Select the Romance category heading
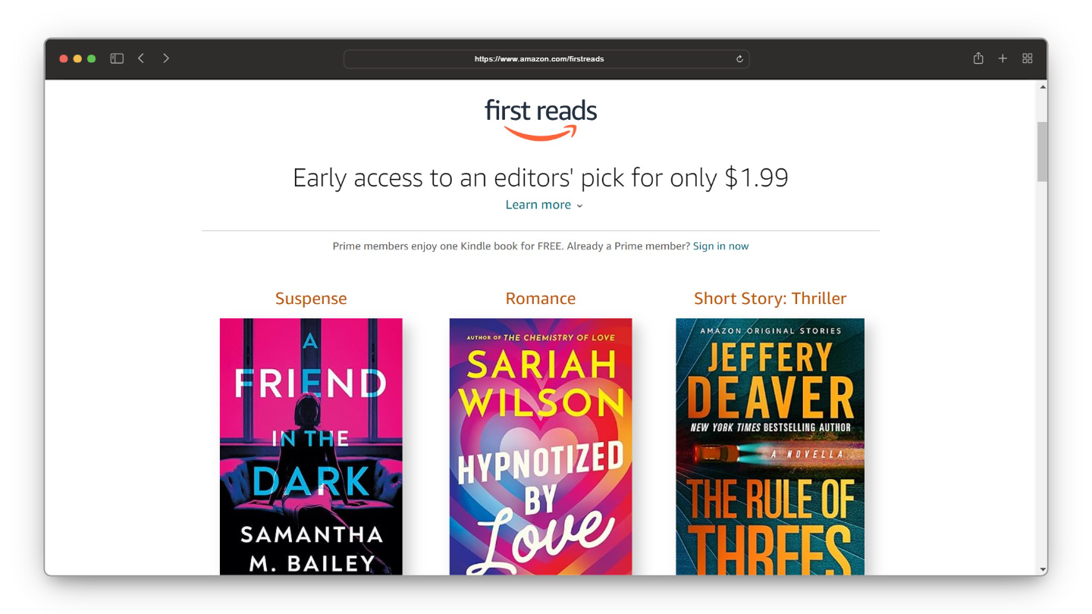 [x=541, y=299]
